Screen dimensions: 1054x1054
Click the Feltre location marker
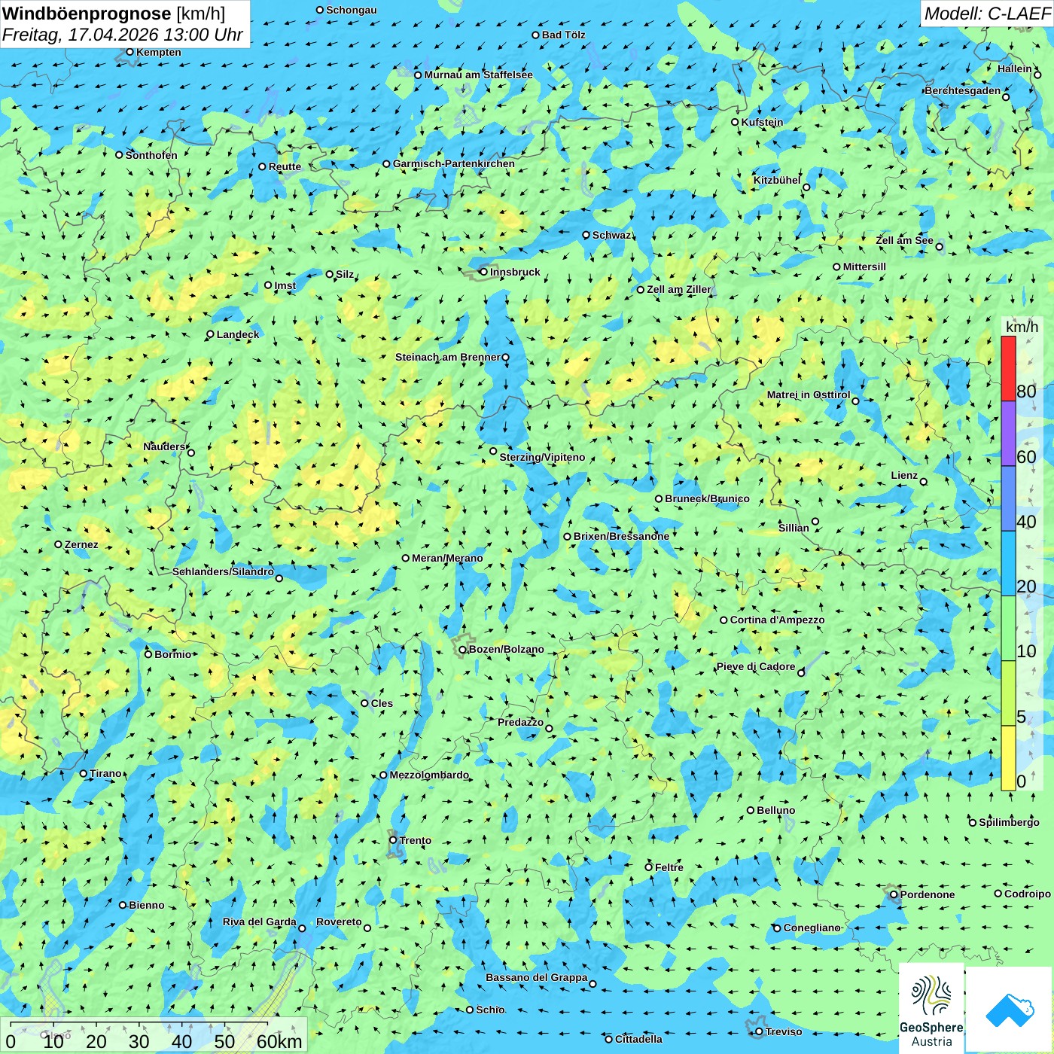[x=649, y=867]
